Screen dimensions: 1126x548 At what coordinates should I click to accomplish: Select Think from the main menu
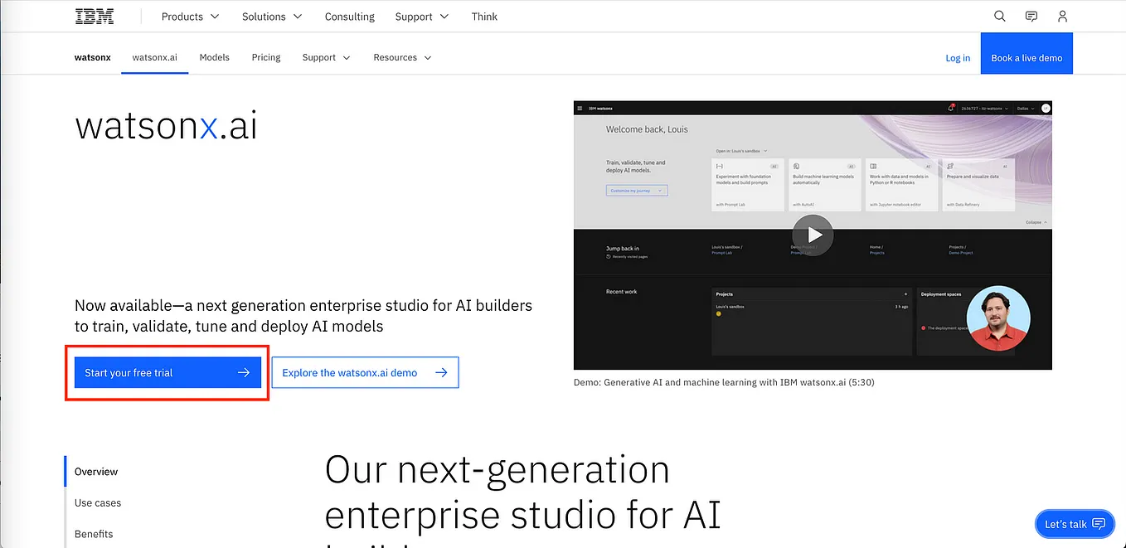[x=484, y=16]
